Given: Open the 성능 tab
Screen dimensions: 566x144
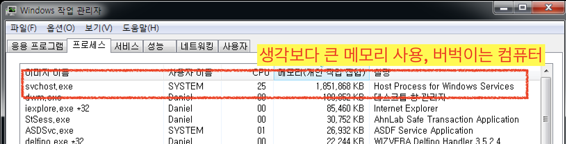Looking at the screenshot, I should (x=160, y=46).
